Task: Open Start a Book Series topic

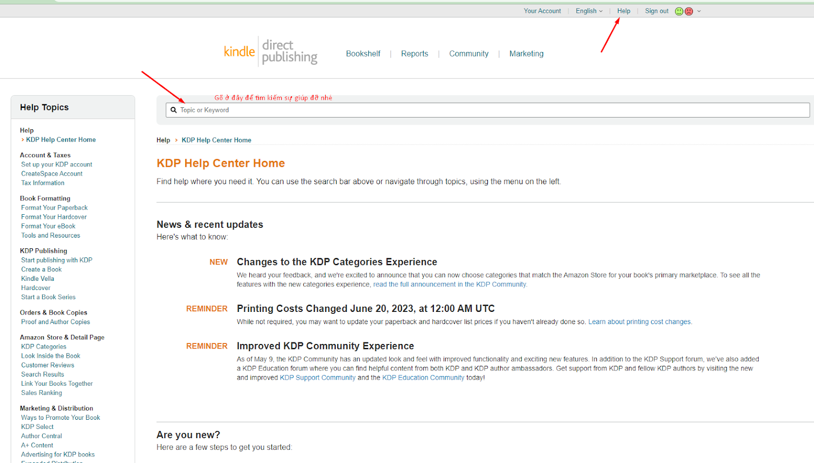Action: point(48,297)
